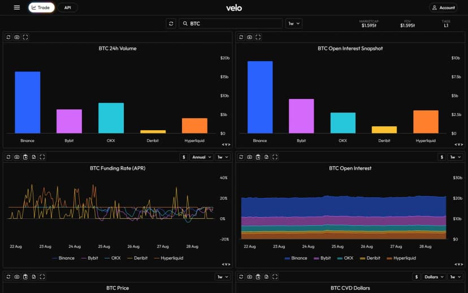This screenshot has height=293, width=468.
Task: Copy BTC Funding Rate data to clipboard
Action: click(25, 157)
